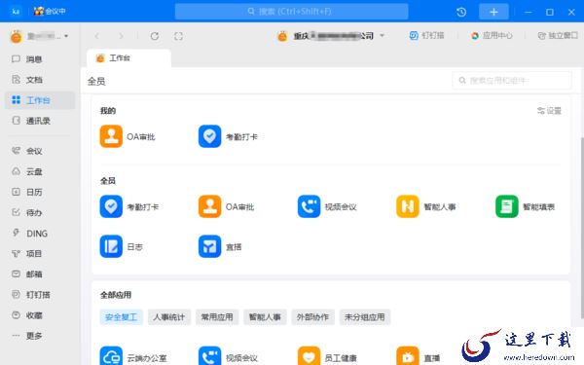The image size is (584, 365).
Task: Click the 会议中 status indicator
Action: point(50,11)
